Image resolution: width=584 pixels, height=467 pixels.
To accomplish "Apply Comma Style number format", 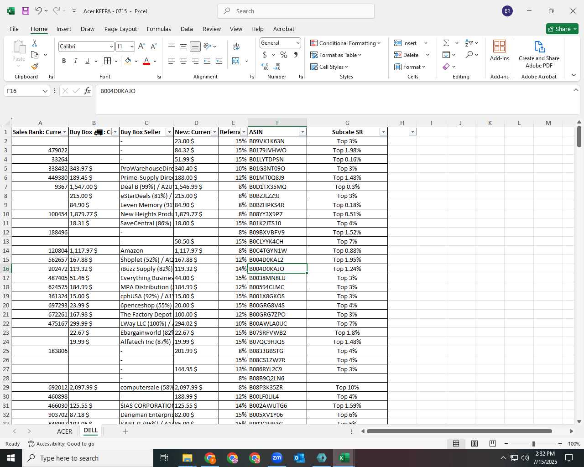I will [296, 55].
